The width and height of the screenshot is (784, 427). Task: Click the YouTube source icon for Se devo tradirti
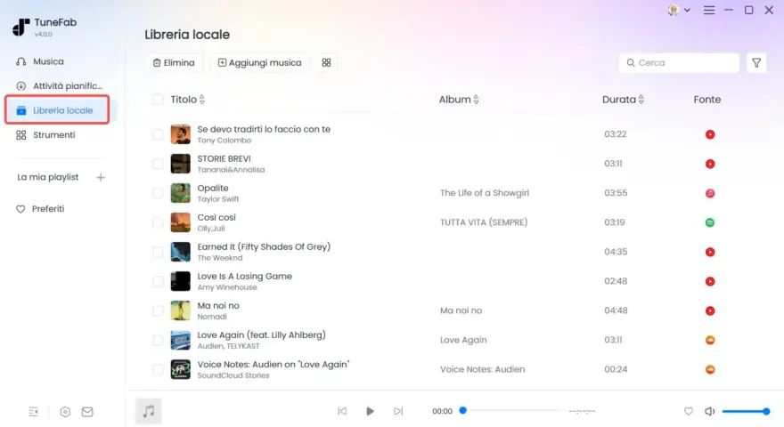click(710, 134)
